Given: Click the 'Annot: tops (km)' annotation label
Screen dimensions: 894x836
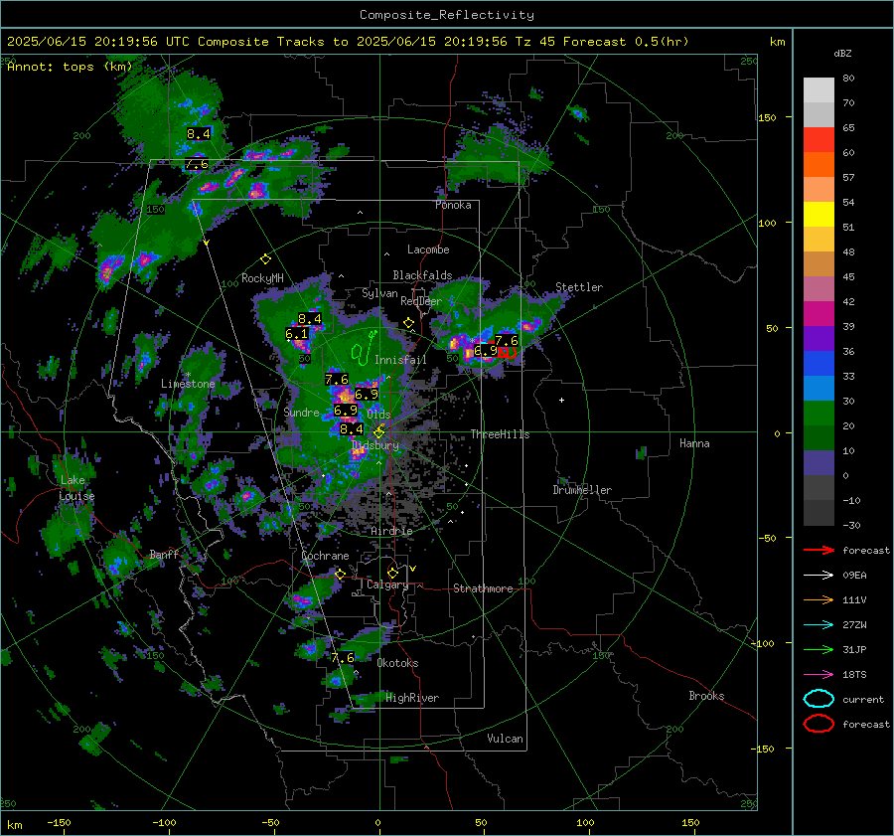Looking at the screenshot, I should click(70, 67).
